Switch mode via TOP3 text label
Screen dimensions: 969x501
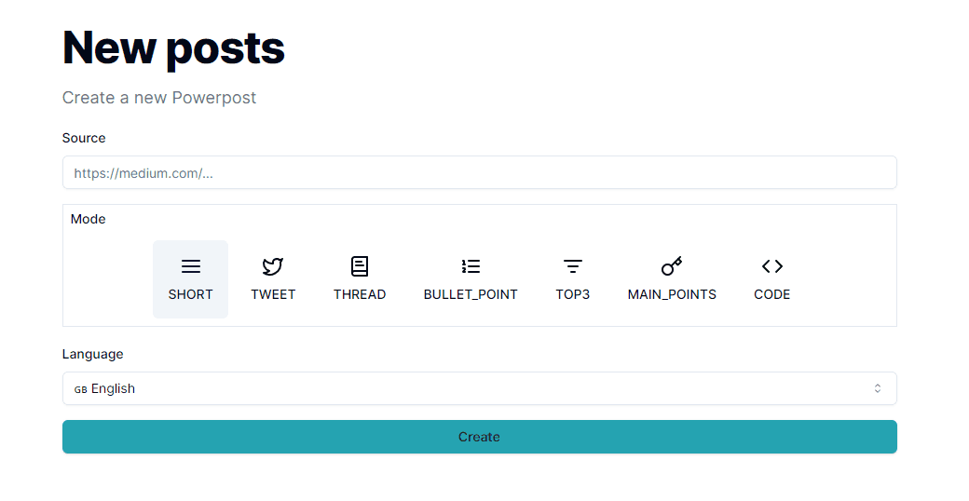click(573, 294)
